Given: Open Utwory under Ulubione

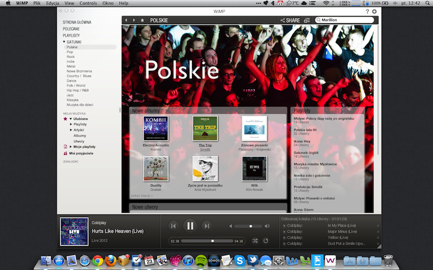Looking at the screenshot, I should pyautogui.click(x=79, y=142).
